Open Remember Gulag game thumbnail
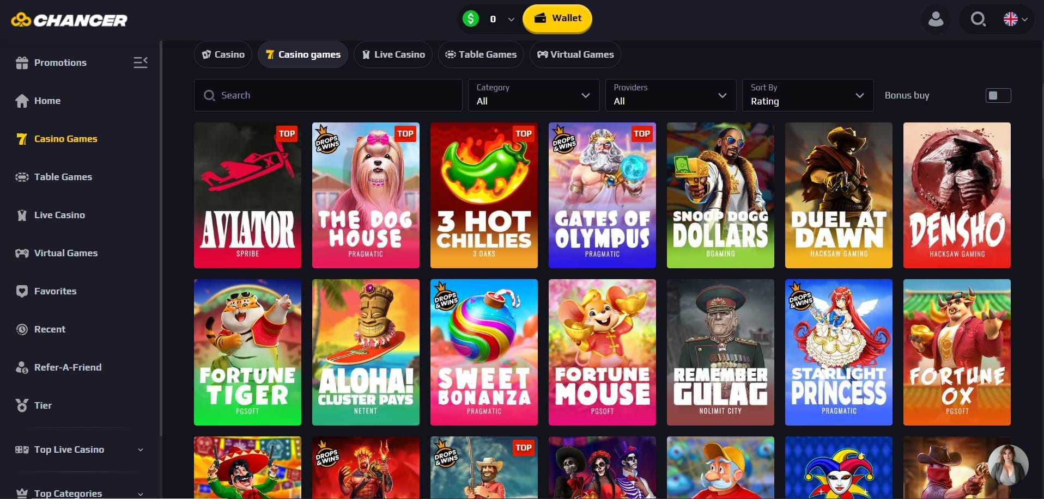 coord(720,352)
